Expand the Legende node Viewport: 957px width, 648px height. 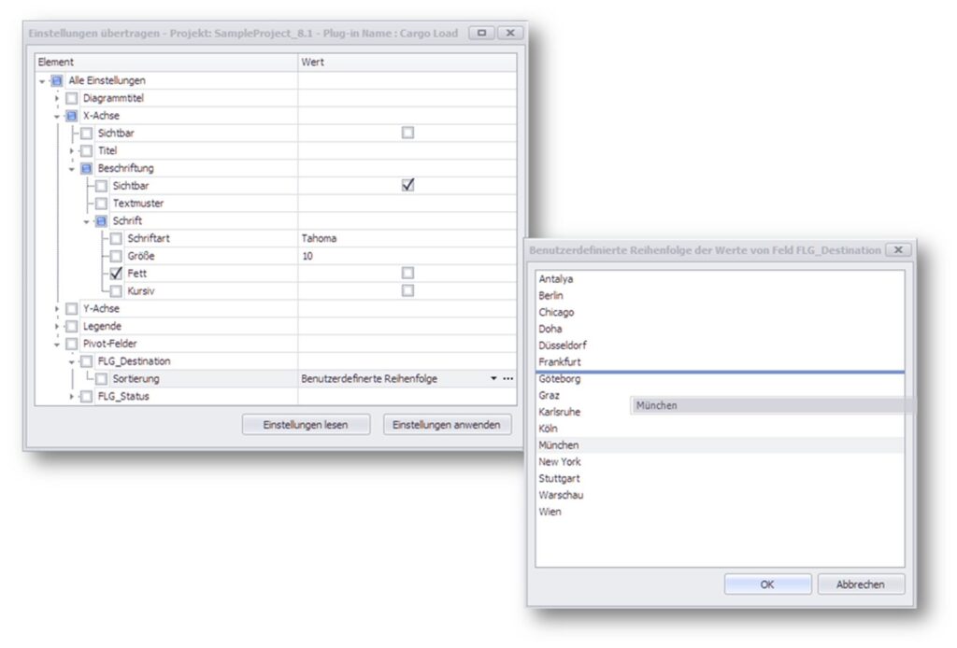(x=57, y=327)
